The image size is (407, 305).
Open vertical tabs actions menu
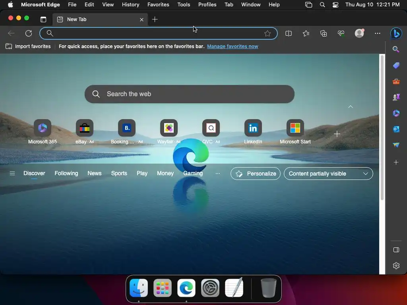(43, 19)
